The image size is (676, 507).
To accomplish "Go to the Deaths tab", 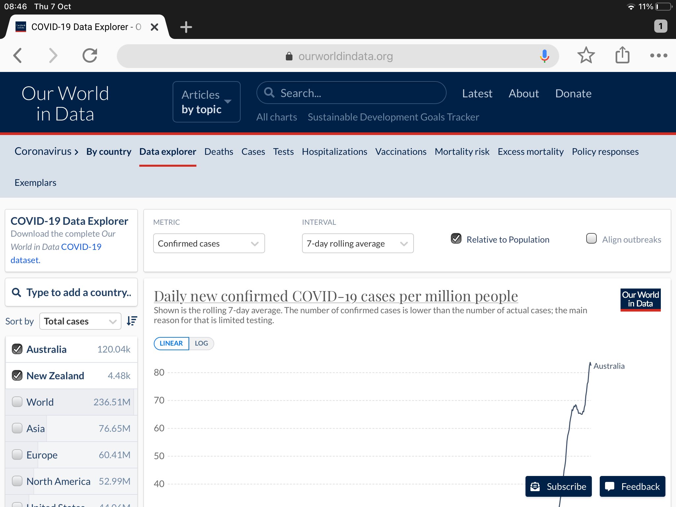I will tap(219, 152).
